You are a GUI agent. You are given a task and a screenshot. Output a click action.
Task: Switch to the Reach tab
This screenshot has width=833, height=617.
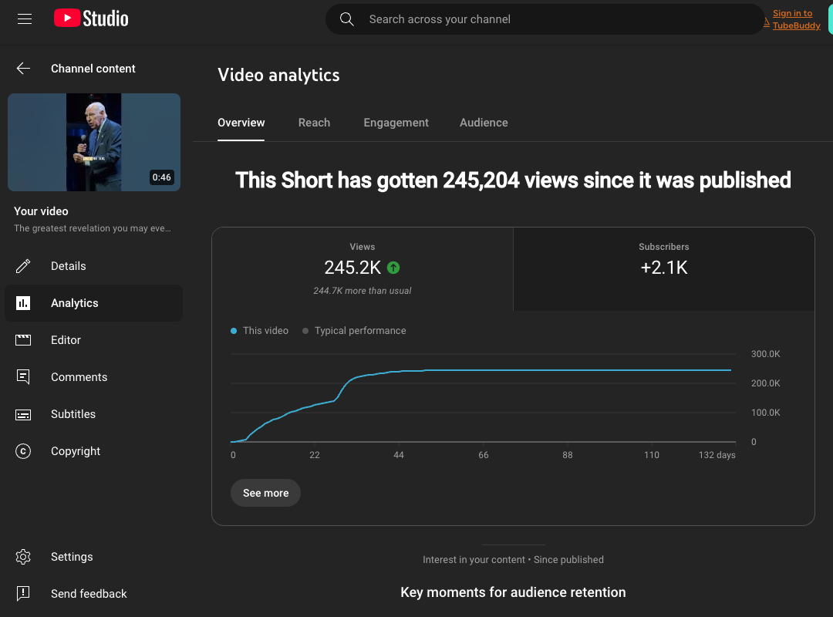click(x=314, y=123)
